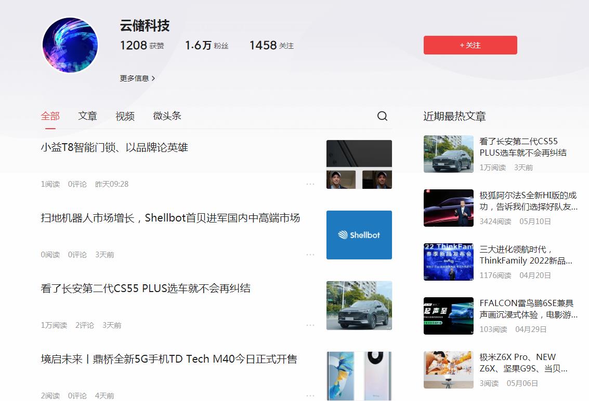Screen dimensions: 589x401
Task: Click sidebar thumbnail of 极狐阿尔法S presentation
Action: click(449, 208)
